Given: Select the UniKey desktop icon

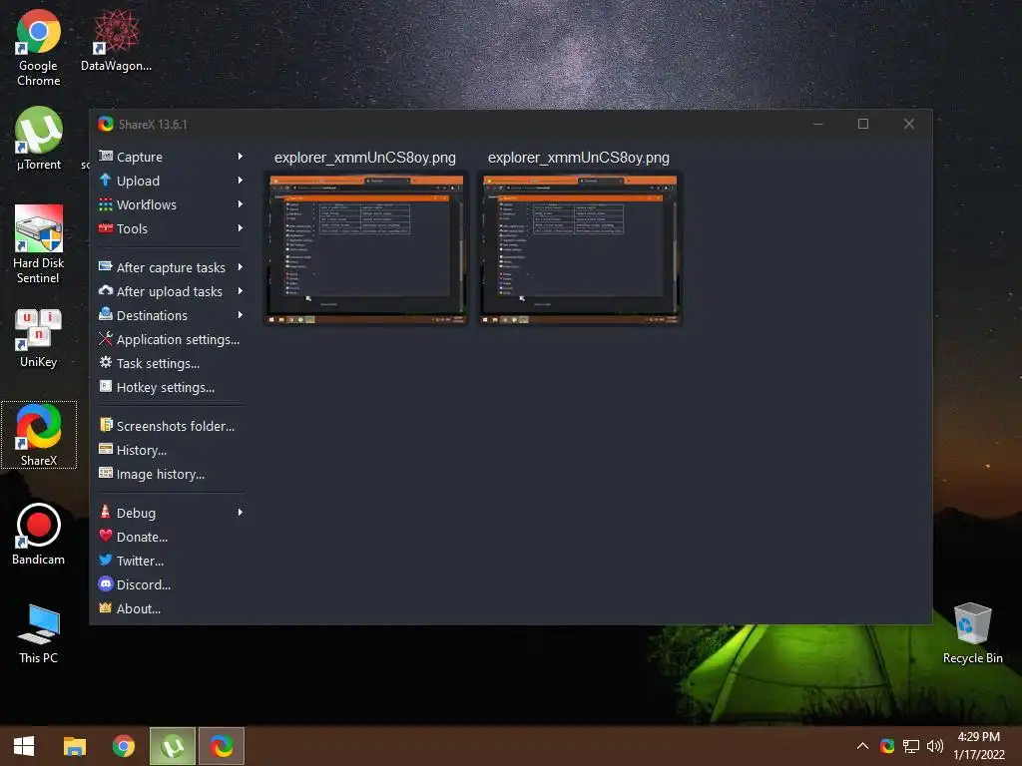Looking at the screenshot, I should coord(39,339).
